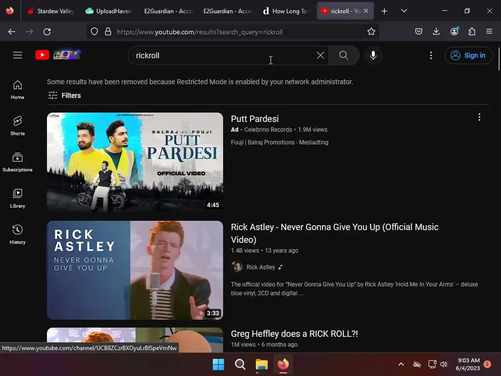Open clock and date 9:03 AM
This screenshot has height=376, width=501.
click(x=468, y=364)
